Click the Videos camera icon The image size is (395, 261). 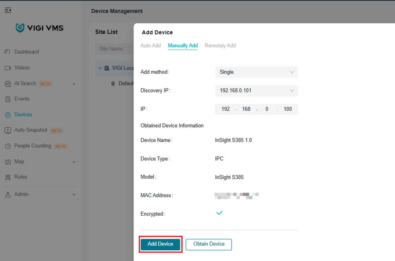(x=8, y=68)
